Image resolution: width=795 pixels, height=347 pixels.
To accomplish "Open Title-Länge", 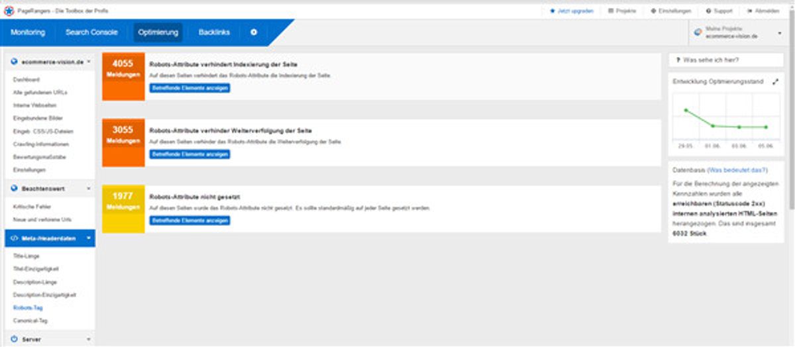I will 28,256.
